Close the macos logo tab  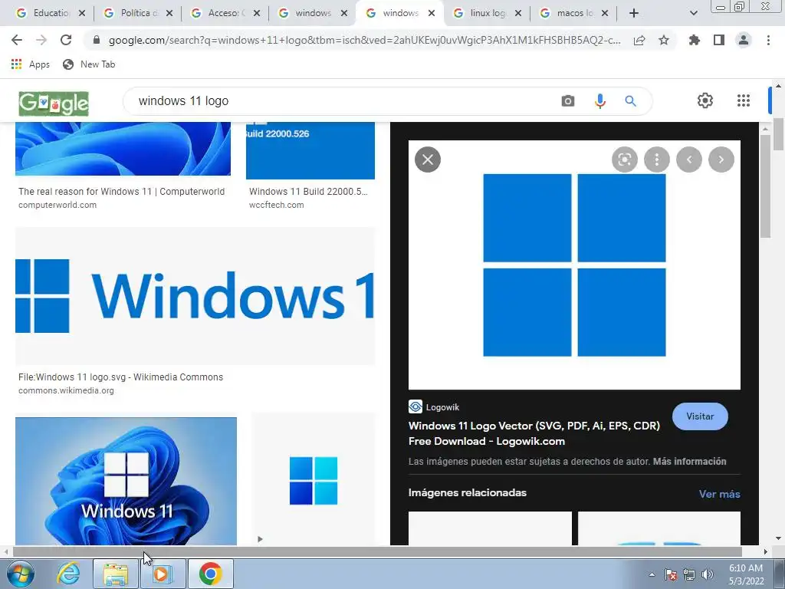click(x=605, y=13)
